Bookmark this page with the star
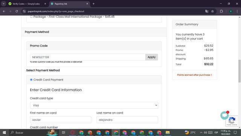This screenshot has height=136, width=241. [x=212, y=11]
